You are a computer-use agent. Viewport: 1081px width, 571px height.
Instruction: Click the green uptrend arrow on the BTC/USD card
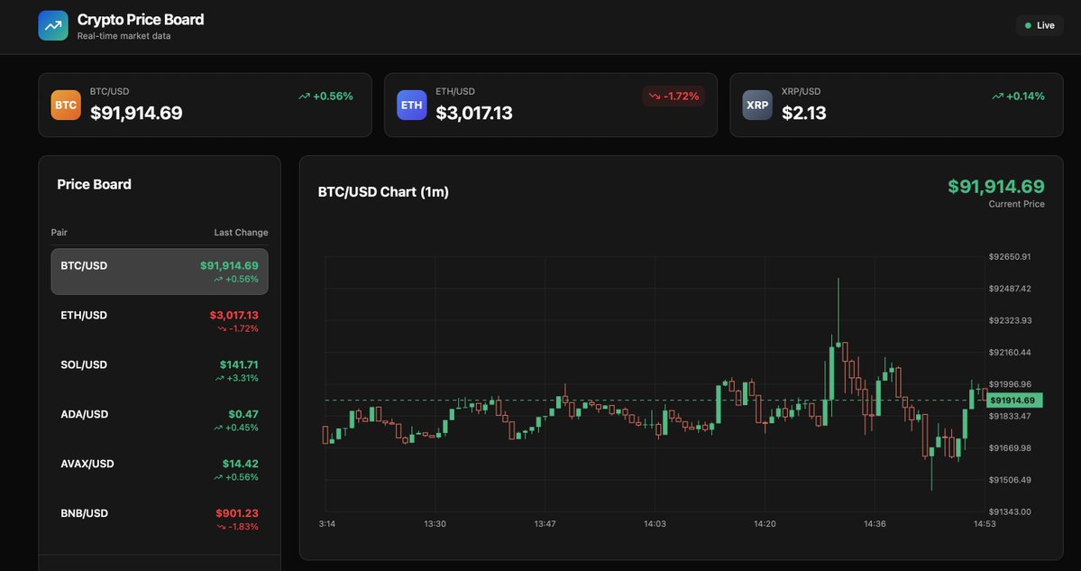click(302, 94)
